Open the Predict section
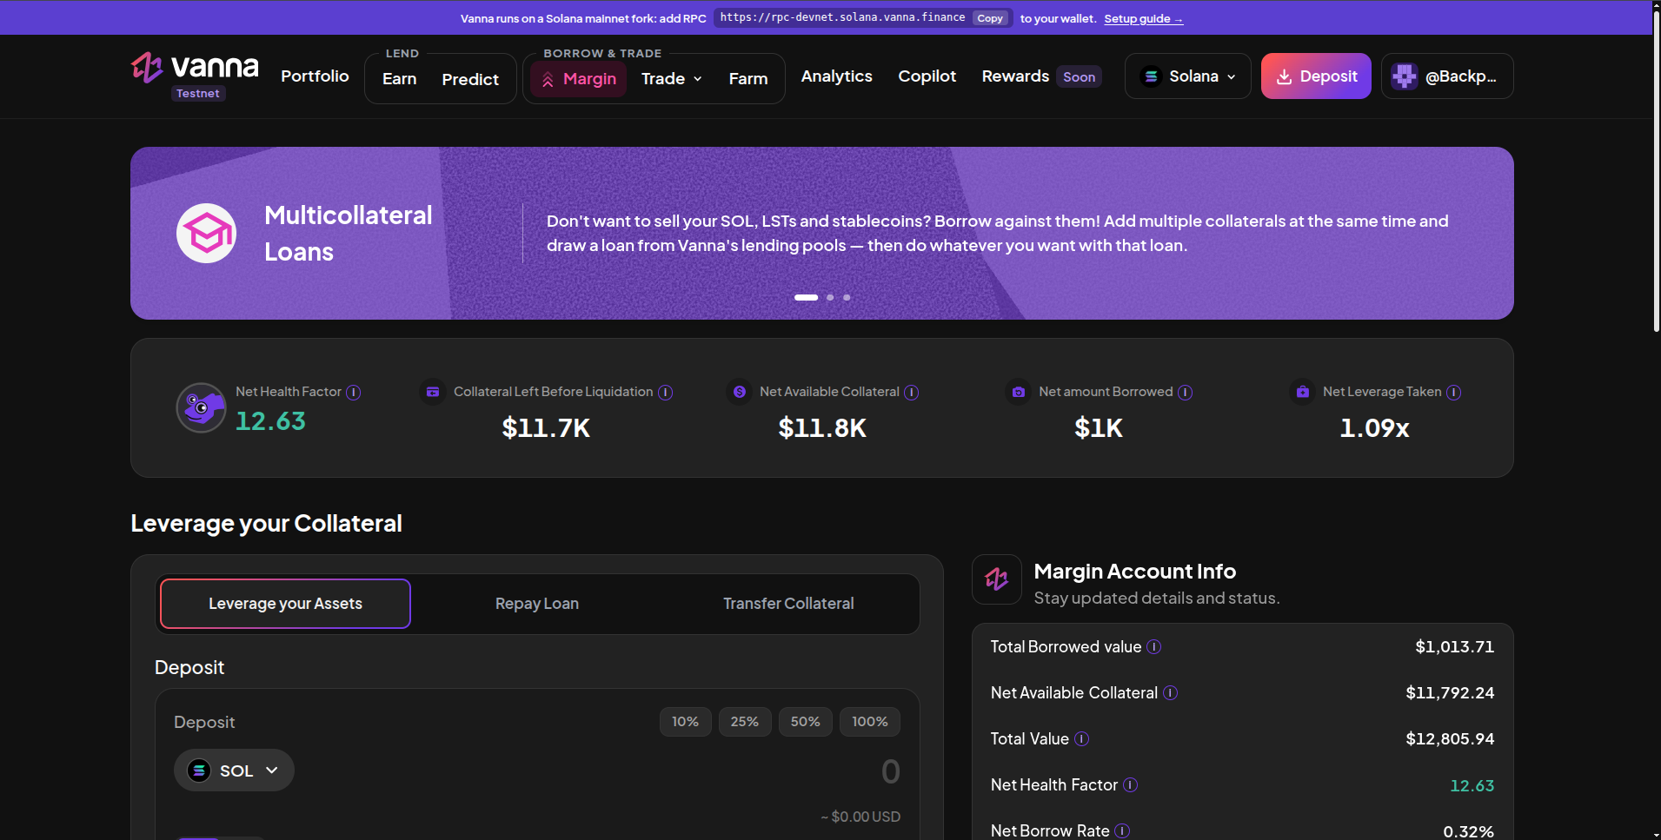 [470, 79]
